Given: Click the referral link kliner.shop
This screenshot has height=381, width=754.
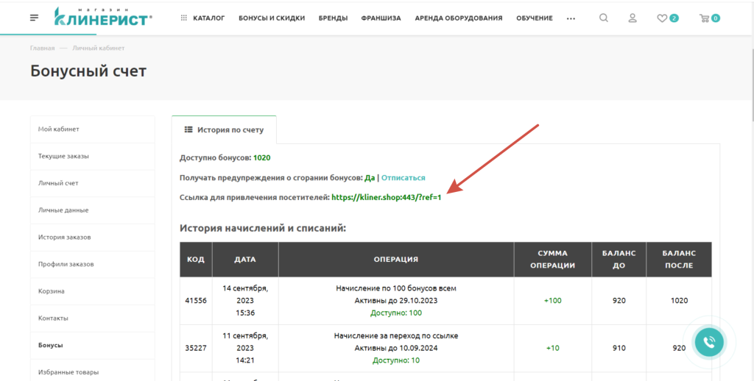Looking at the screenshot, I should tap(386, 197).
